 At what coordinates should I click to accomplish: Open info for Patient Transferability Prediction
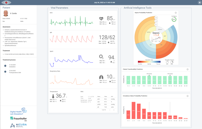[187, 69]
